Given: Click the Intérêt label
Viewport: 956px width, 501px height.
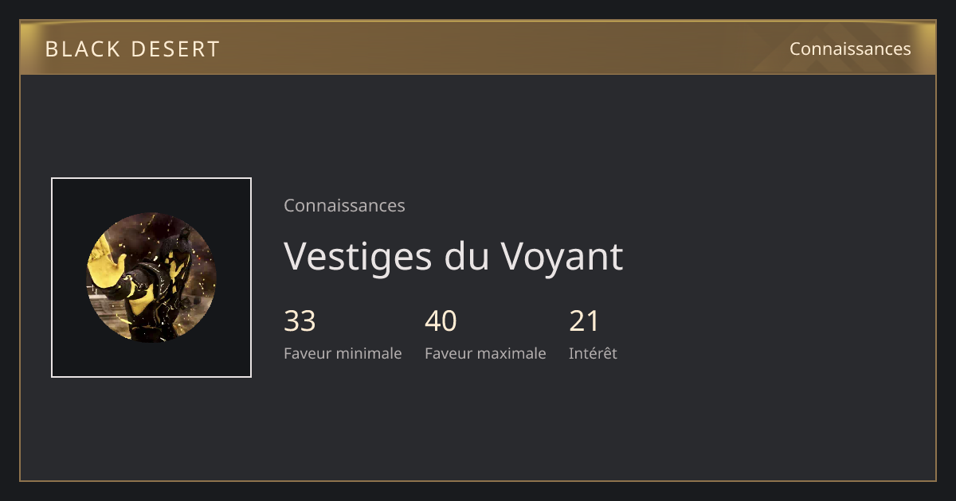Looking at the screenshot, I should (x=593, y=353).
